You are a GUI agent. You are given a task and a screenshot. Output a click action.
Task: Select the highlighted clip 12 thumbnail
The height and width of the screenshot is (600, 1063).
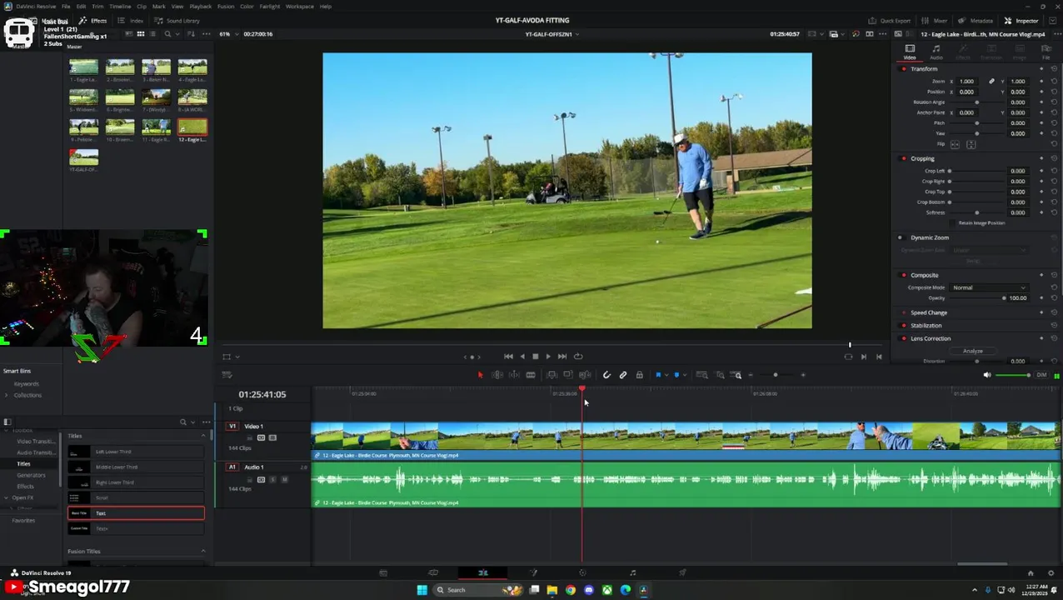[x=192, y=127]
